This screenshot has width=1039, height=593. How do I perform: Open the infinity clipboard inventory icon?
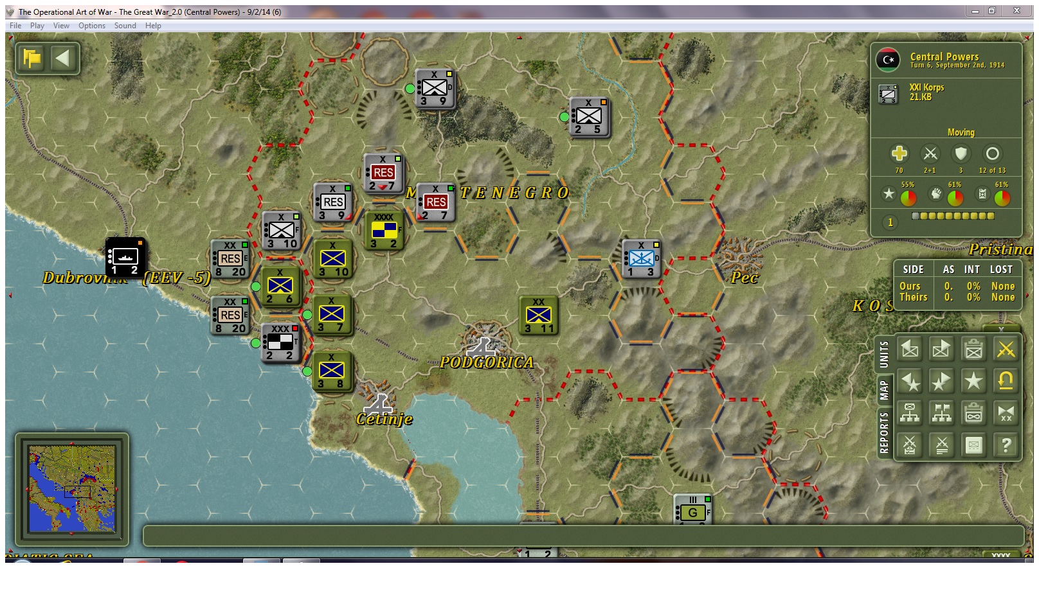click(973, 413)
